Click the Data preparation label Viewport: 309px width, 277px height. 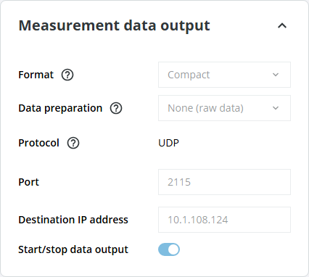pyautogui.click(x=60, y=109)
